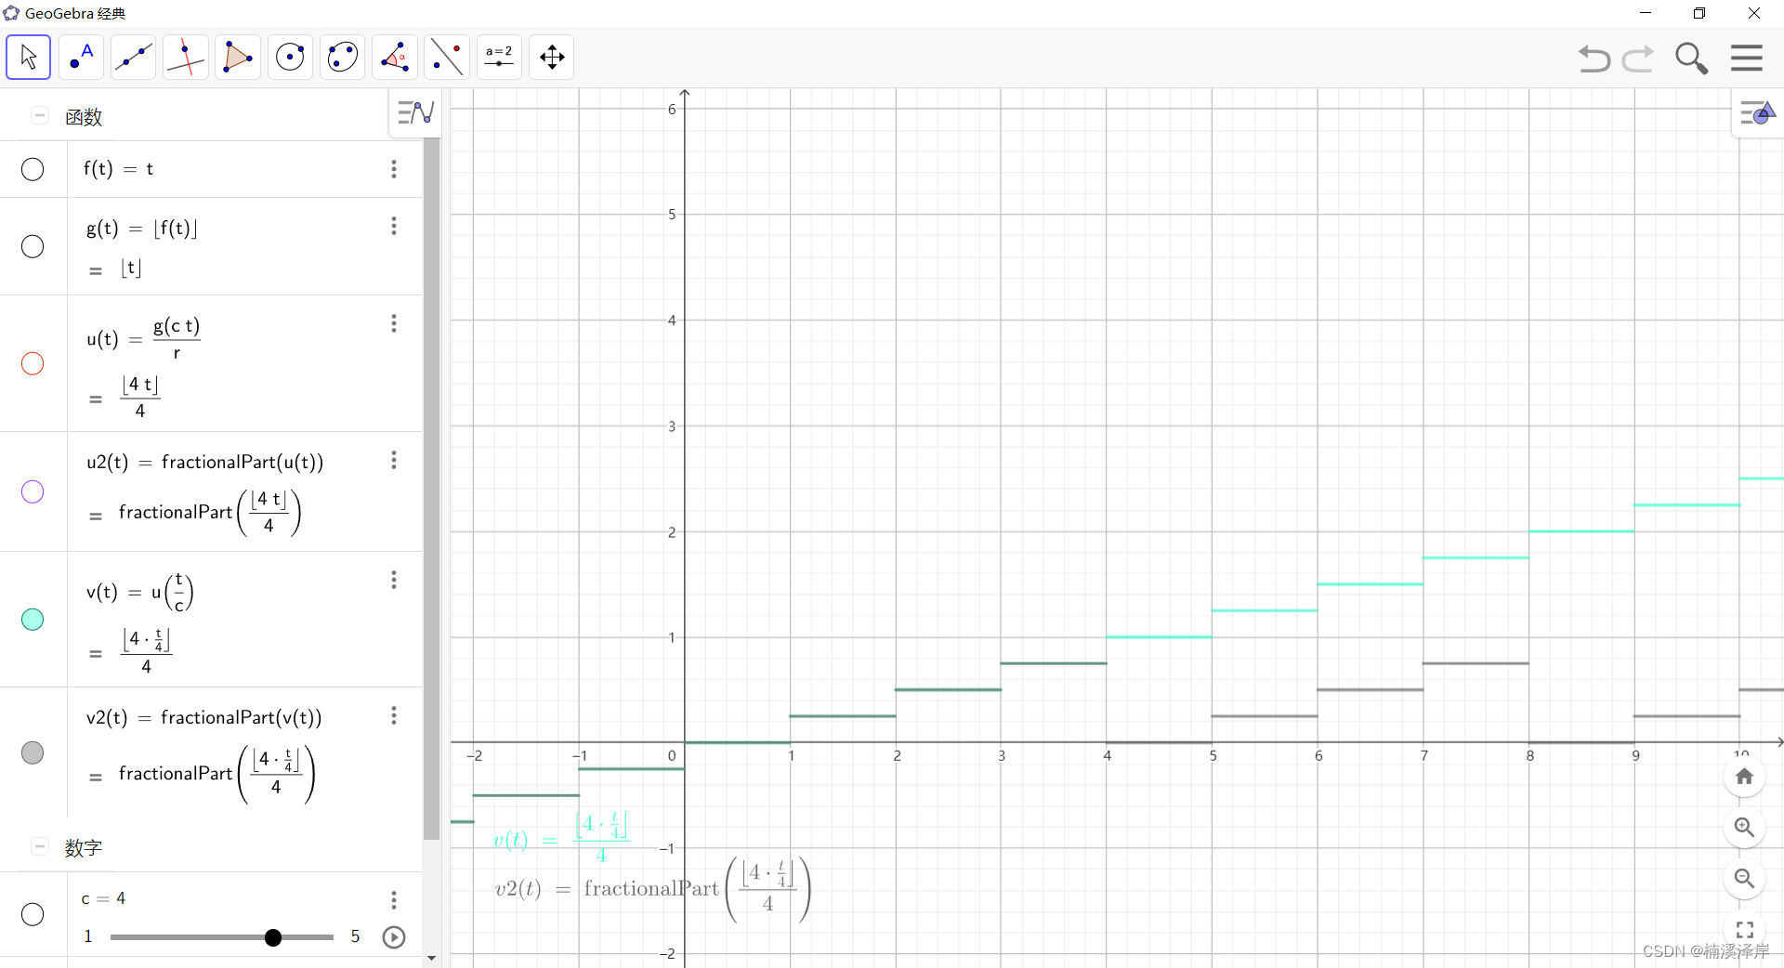Open options menu for f(t) row
1784x968 pixels.
pyautogui.click(x=394, y=169)
